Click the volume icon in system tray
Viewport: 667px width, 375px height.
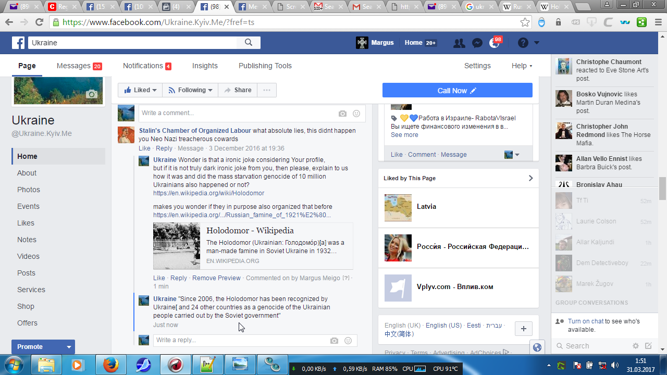coord(615,365)
